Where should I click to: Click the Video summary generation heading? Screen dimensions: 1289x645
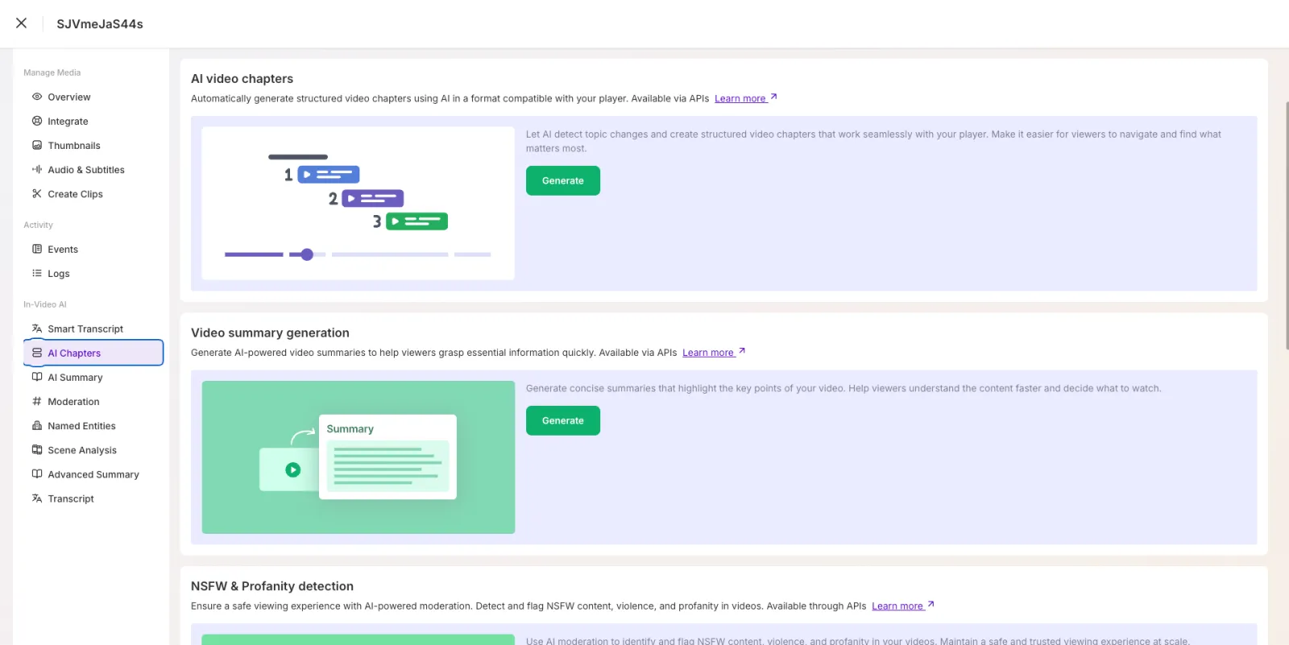tap(270, 333)
